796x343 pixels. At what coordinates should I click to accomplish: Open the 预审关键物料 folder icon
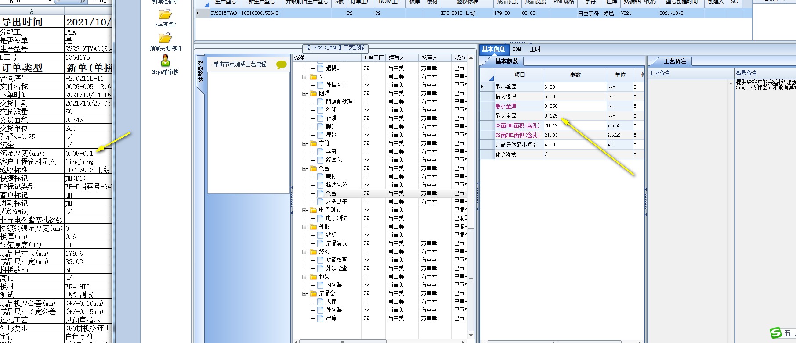165,38
